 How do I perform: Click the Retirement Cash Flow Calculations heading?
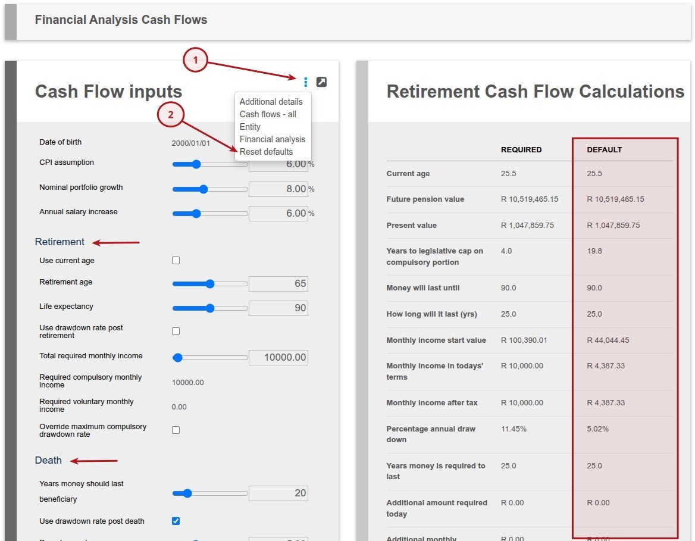tap(536, 91)
